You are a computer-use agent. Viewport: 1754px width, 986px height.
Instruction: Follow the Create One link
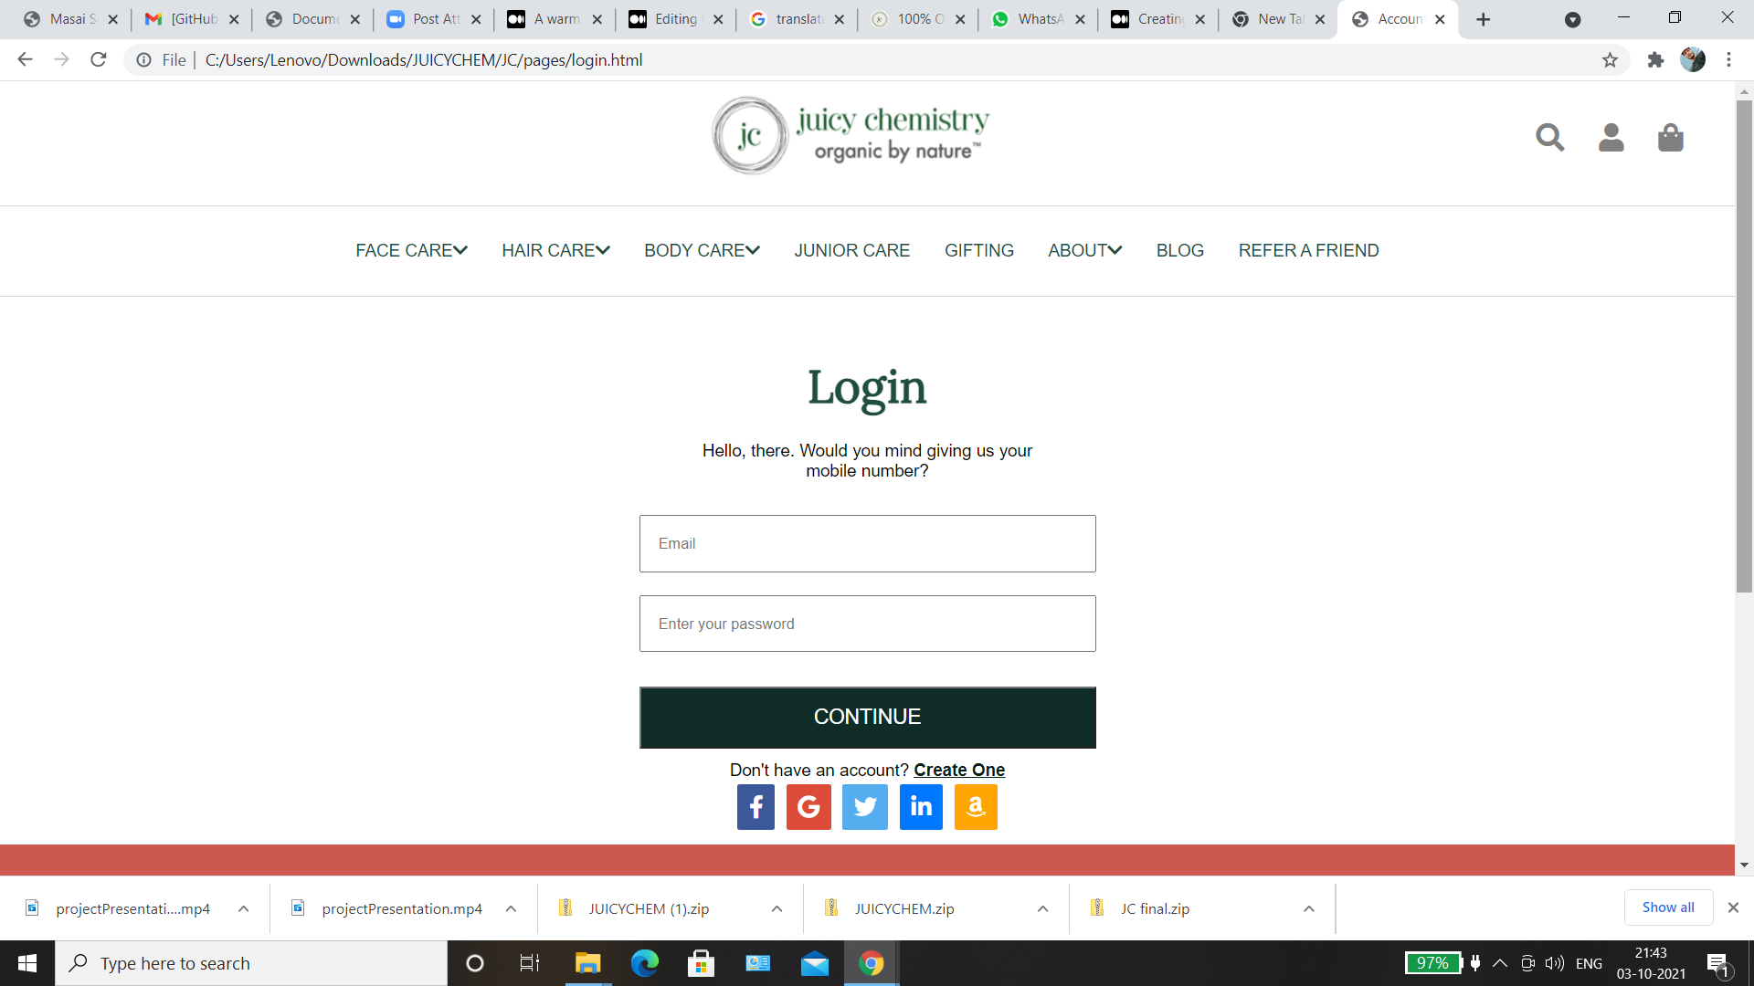click(x=959, y=770)
